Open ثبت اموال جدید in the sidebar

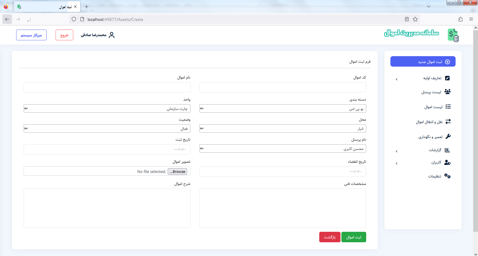coord(423,62)
